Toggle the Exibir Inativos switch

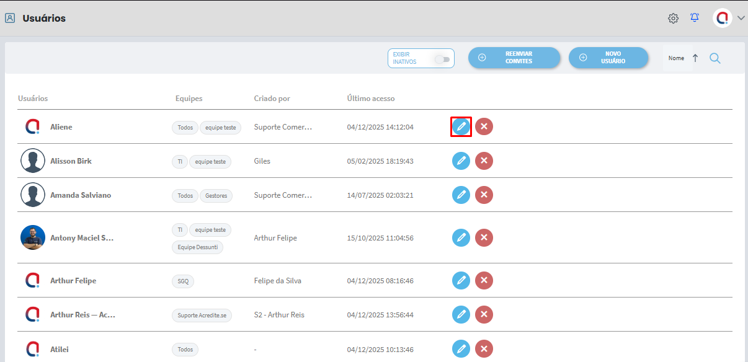(x=442, y=60)
